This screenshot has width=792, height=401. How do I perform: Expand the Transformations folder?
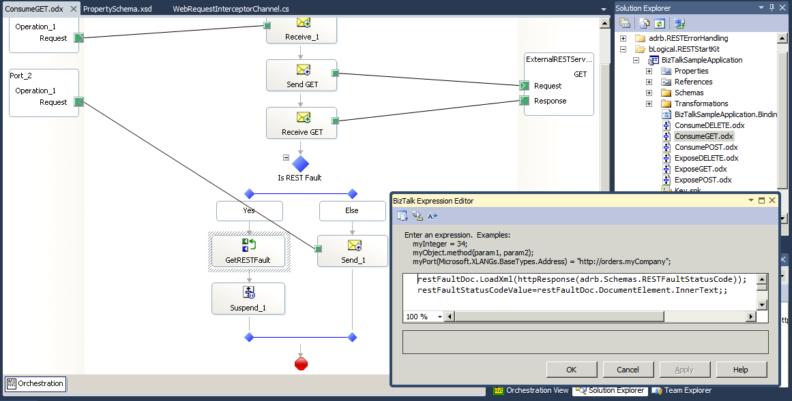click(649, 104)
